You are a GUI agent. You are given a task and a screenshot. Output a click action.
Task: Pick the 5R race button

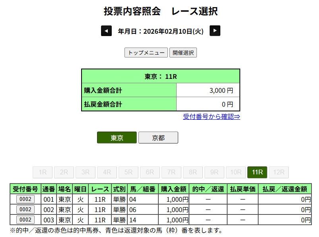(128, 172)
